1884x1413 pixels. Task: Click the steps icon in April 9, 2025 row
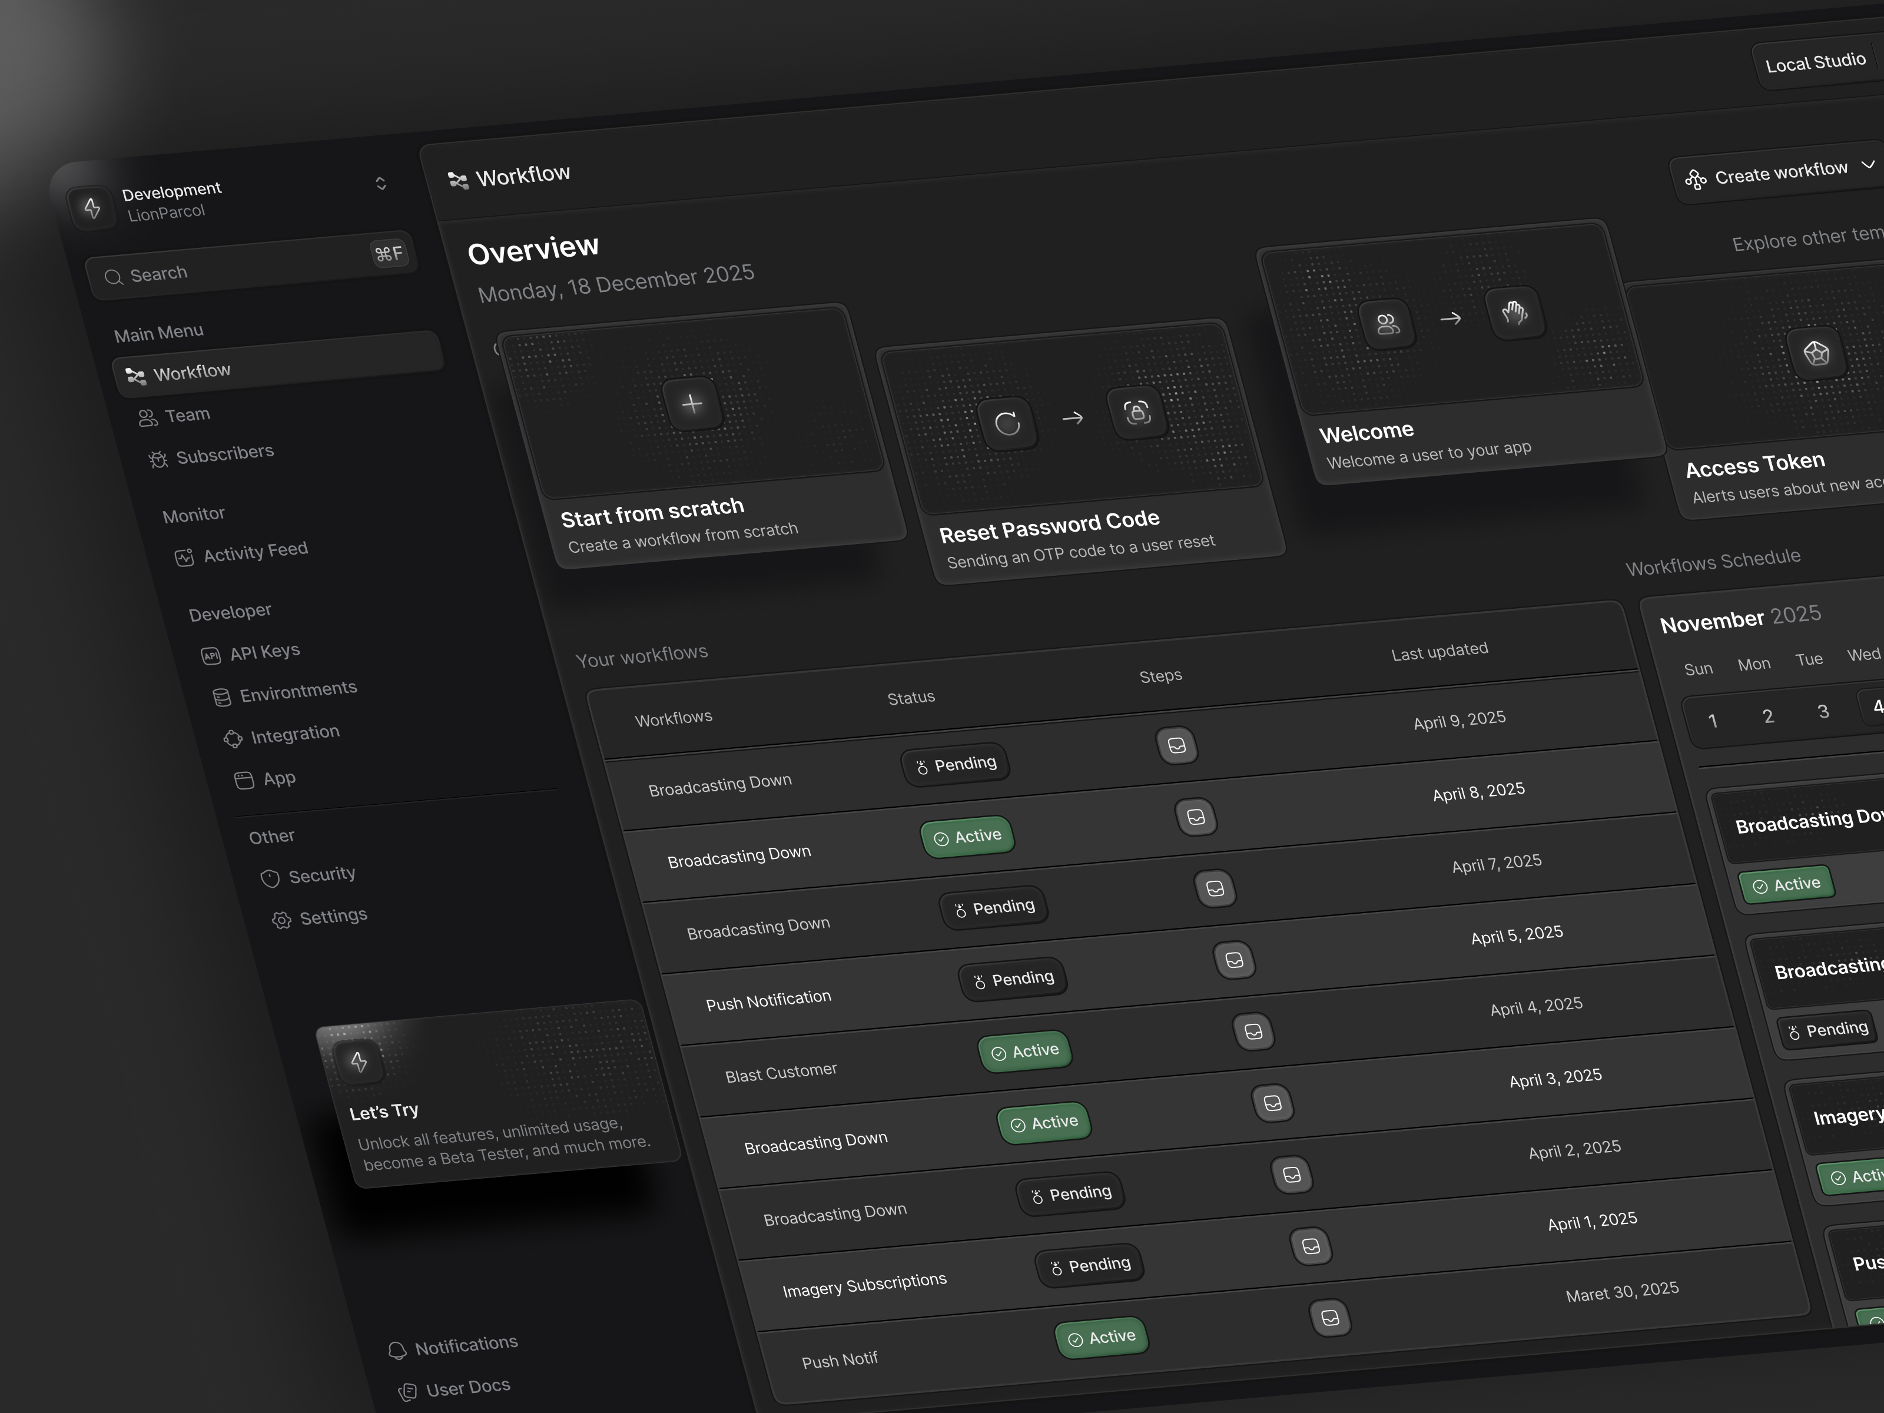(1177, 745)
